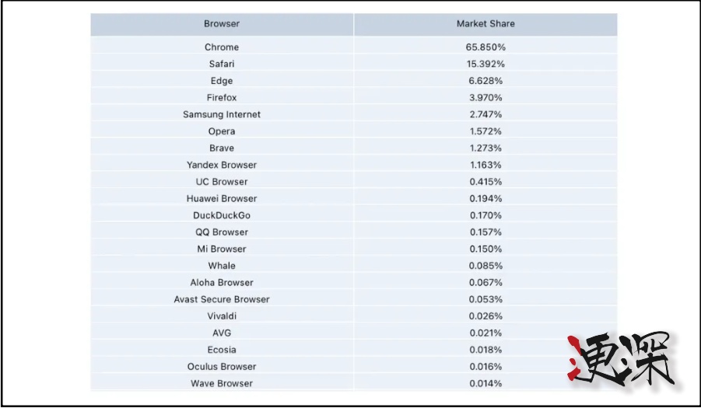Click the Browser column header
Screen dimensions: 701x408
222,24
